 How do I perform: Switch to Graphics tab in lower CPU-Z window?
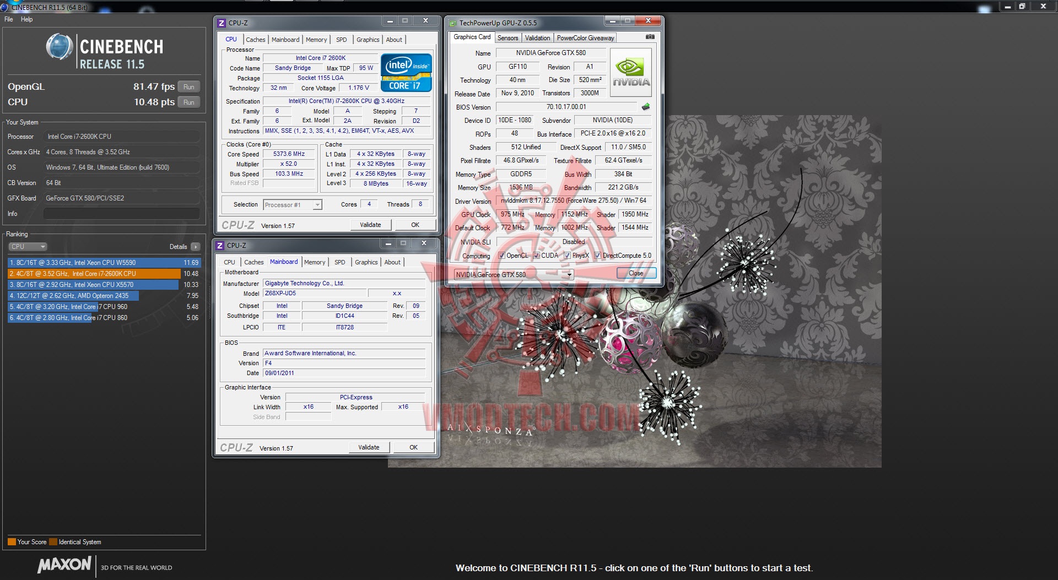pos(366,262)
